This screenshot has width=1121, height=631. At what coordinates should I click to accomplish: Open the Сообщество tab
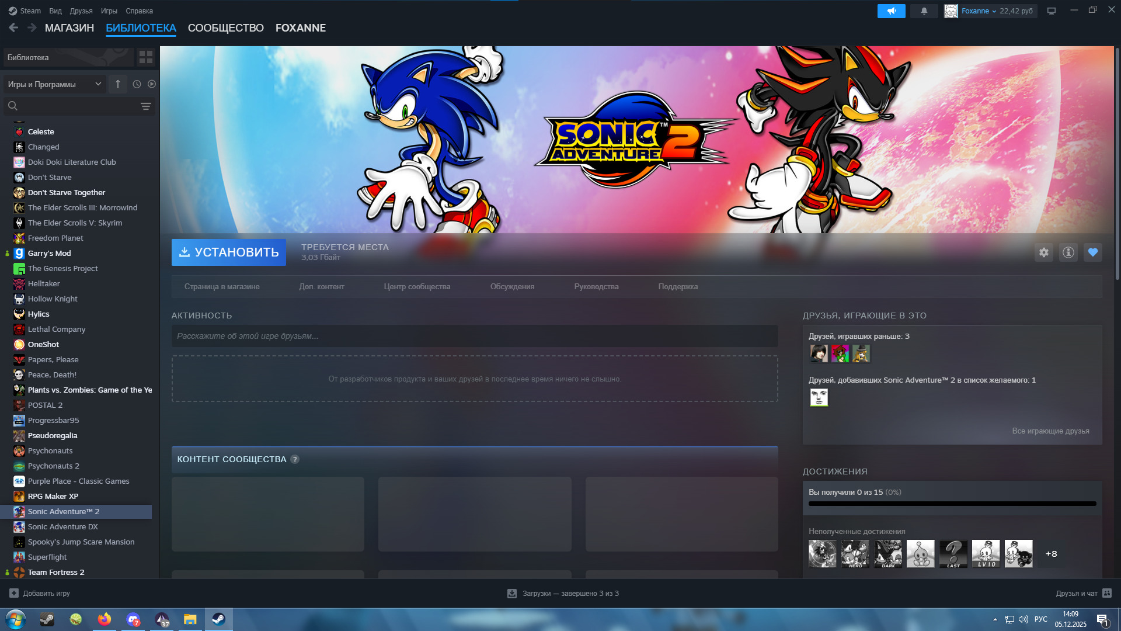coord(225,28)
